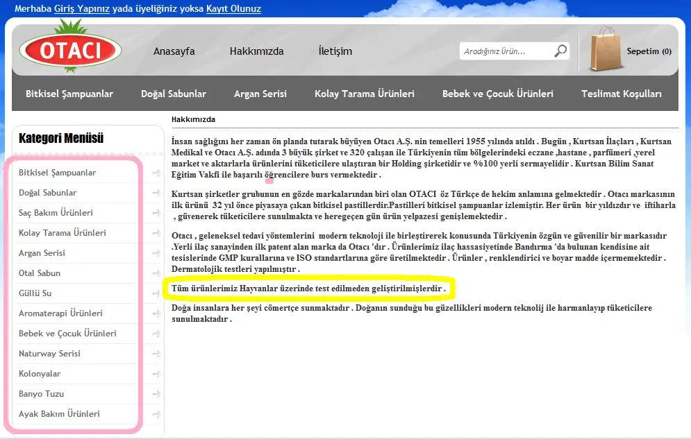The image size is (691, 439).
Task: Click arrow icon next to Doğal Sabunlar category
Action: 156,193
